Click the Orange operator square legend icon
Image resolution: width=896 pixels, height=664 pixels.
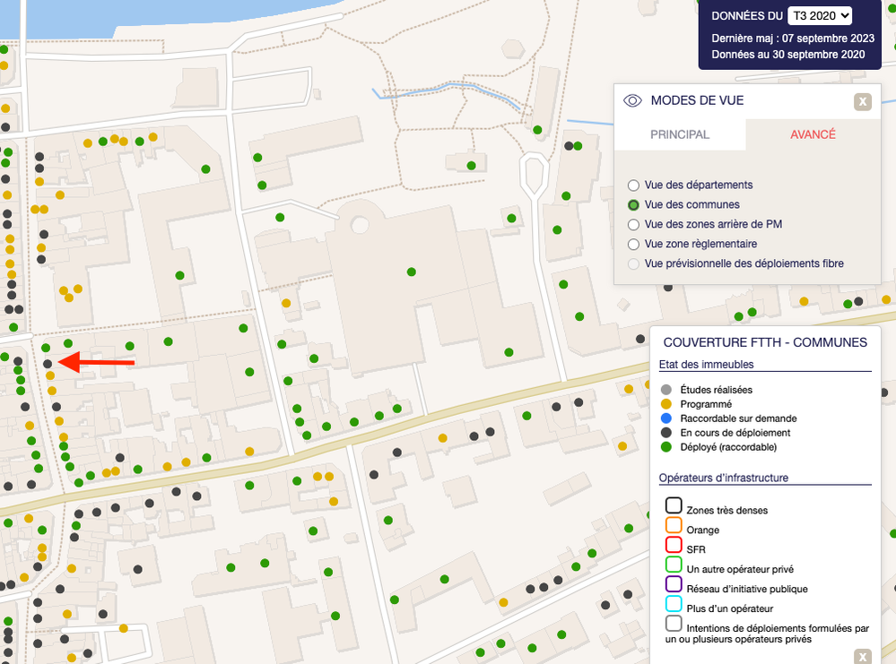click(674, 525)
